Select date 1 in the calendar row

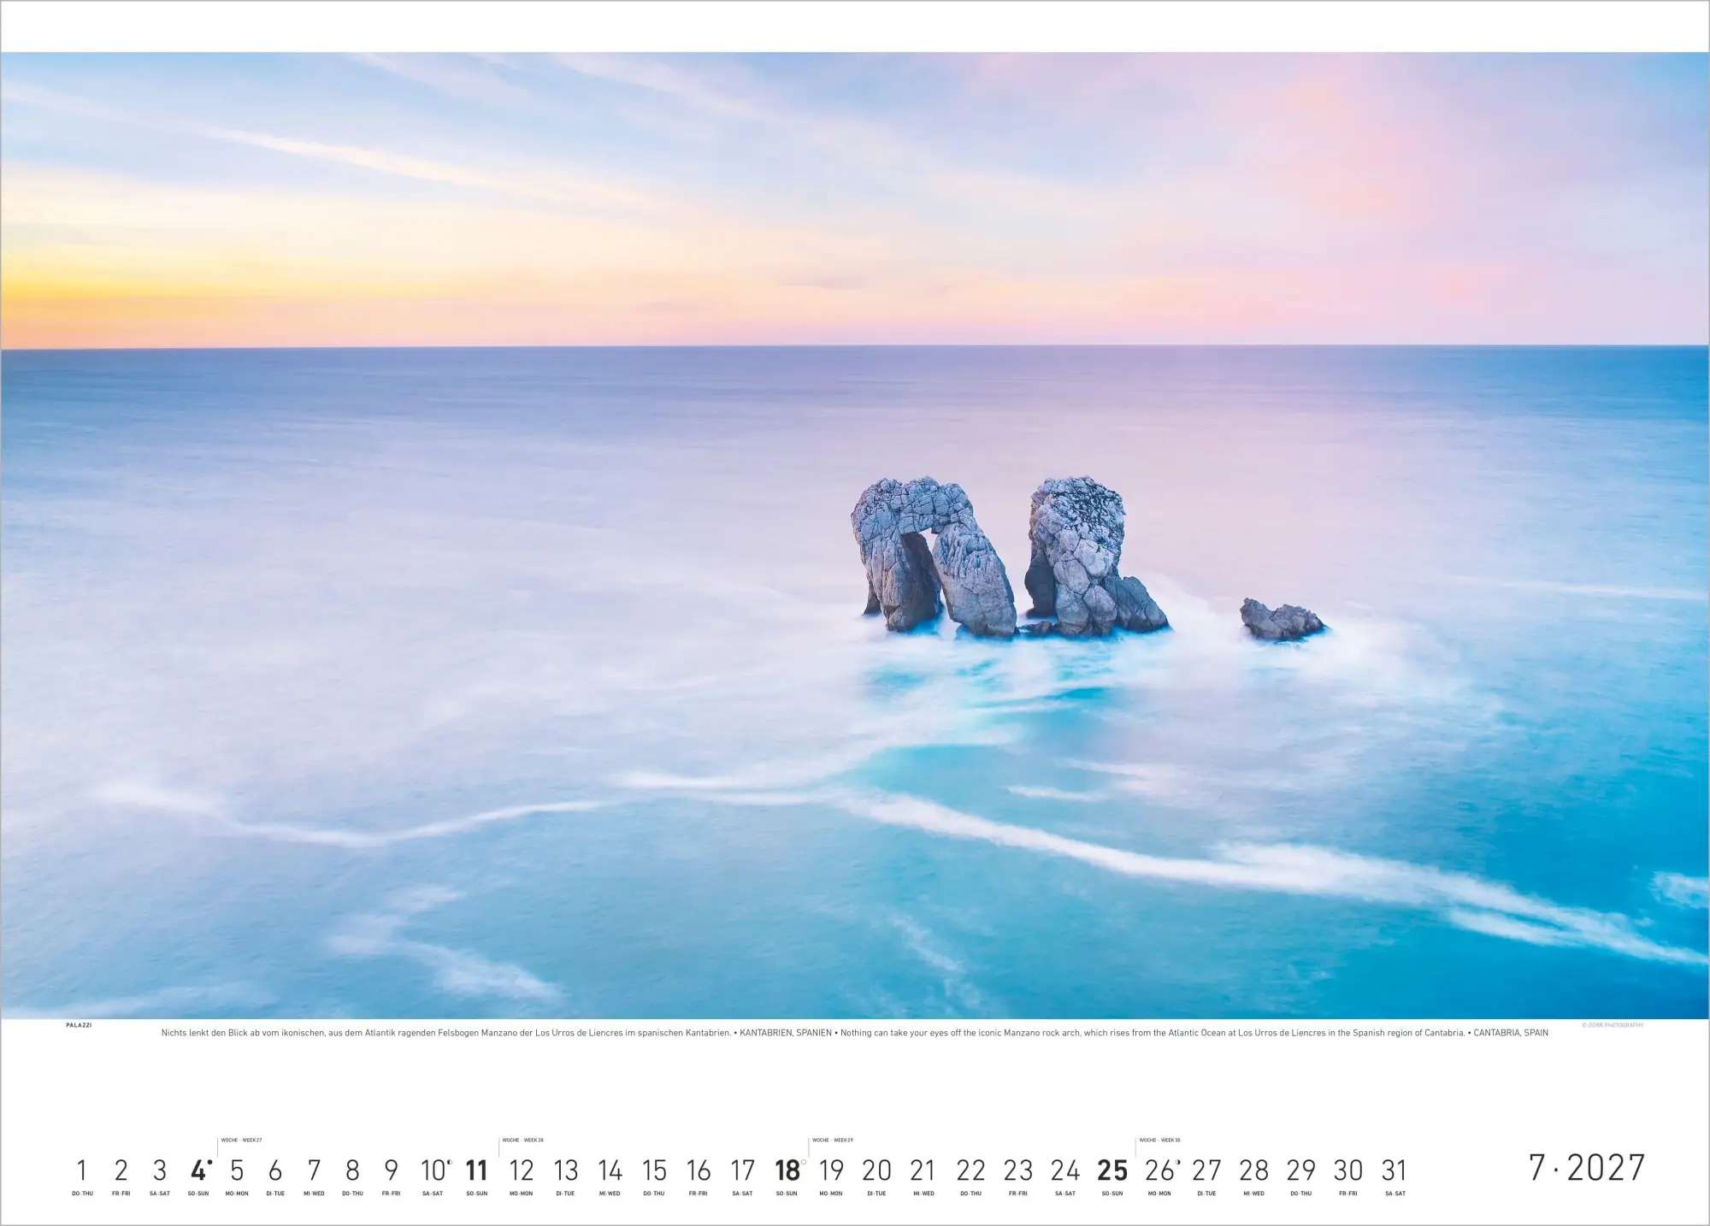[x=82, y=1170]
